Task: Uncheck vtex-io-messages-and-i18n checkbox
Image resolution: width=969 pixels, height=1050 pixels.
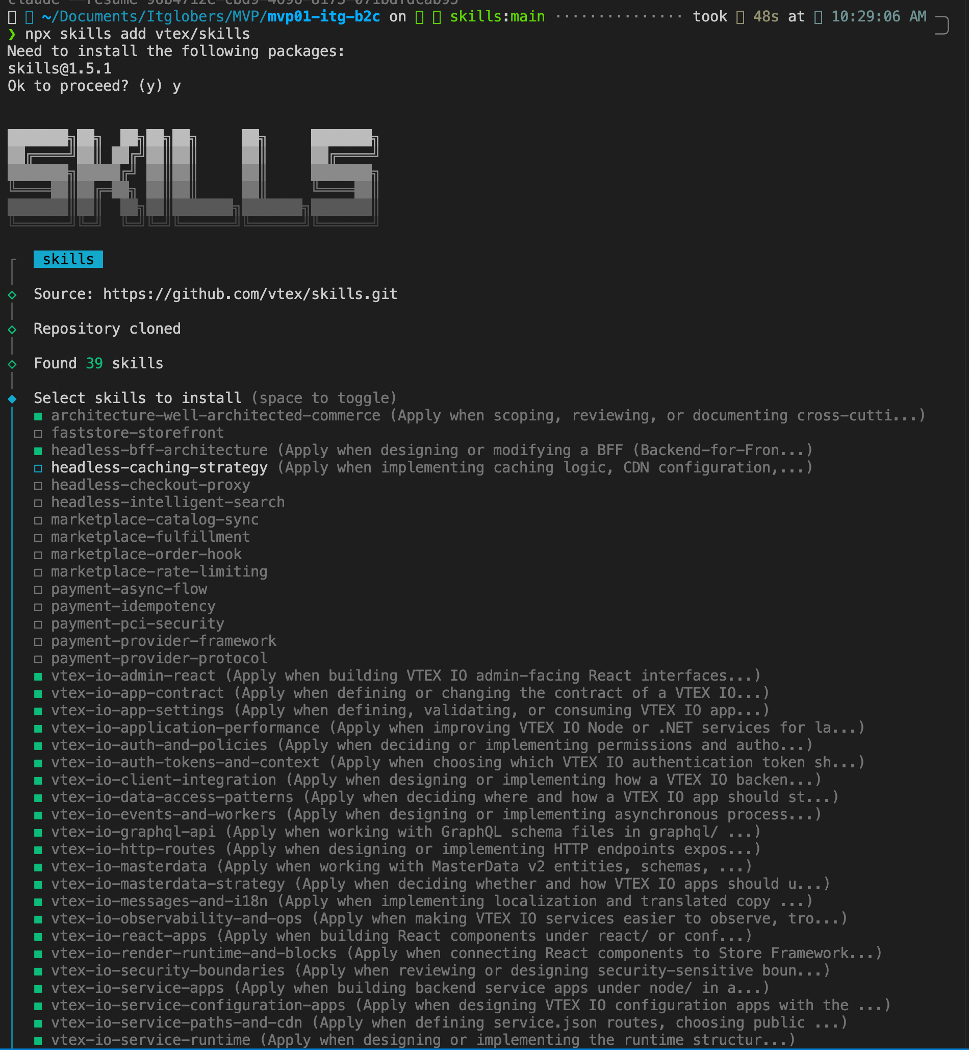Action: 38,902
